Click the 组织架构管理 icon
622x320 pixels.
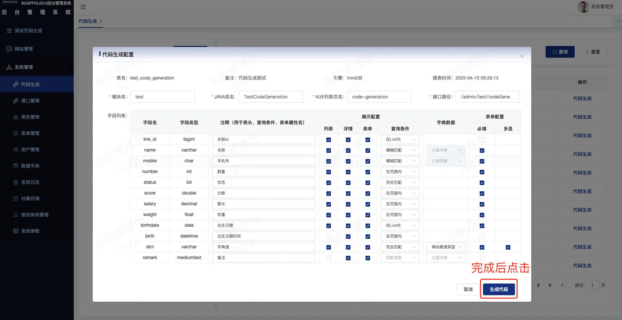pyautogui.click(x=15, y=215)
